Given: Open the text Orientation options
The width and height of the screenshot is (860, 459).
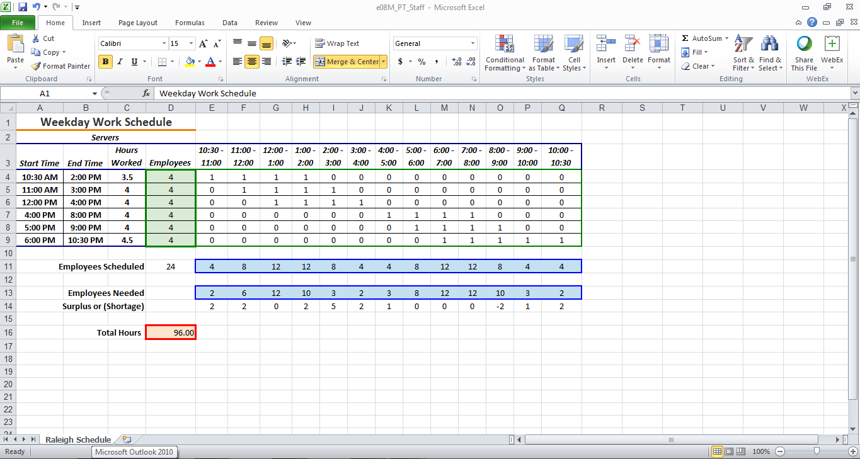Looking at the screenshot, I should [x=289, y=43].
